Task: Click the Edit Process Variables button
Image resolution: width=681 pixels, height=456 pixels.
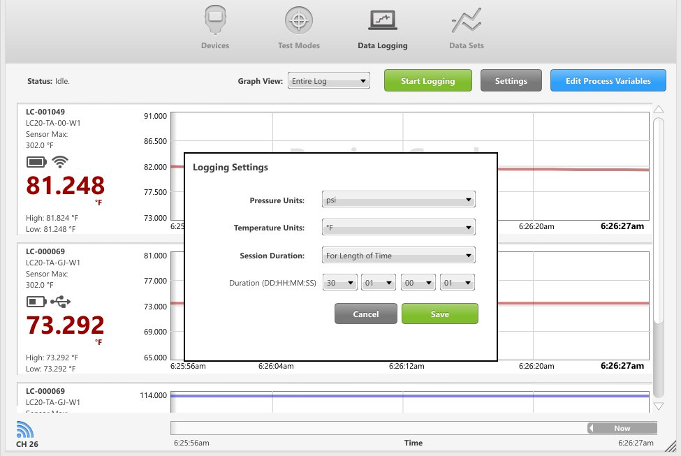Action: [608, 81]
